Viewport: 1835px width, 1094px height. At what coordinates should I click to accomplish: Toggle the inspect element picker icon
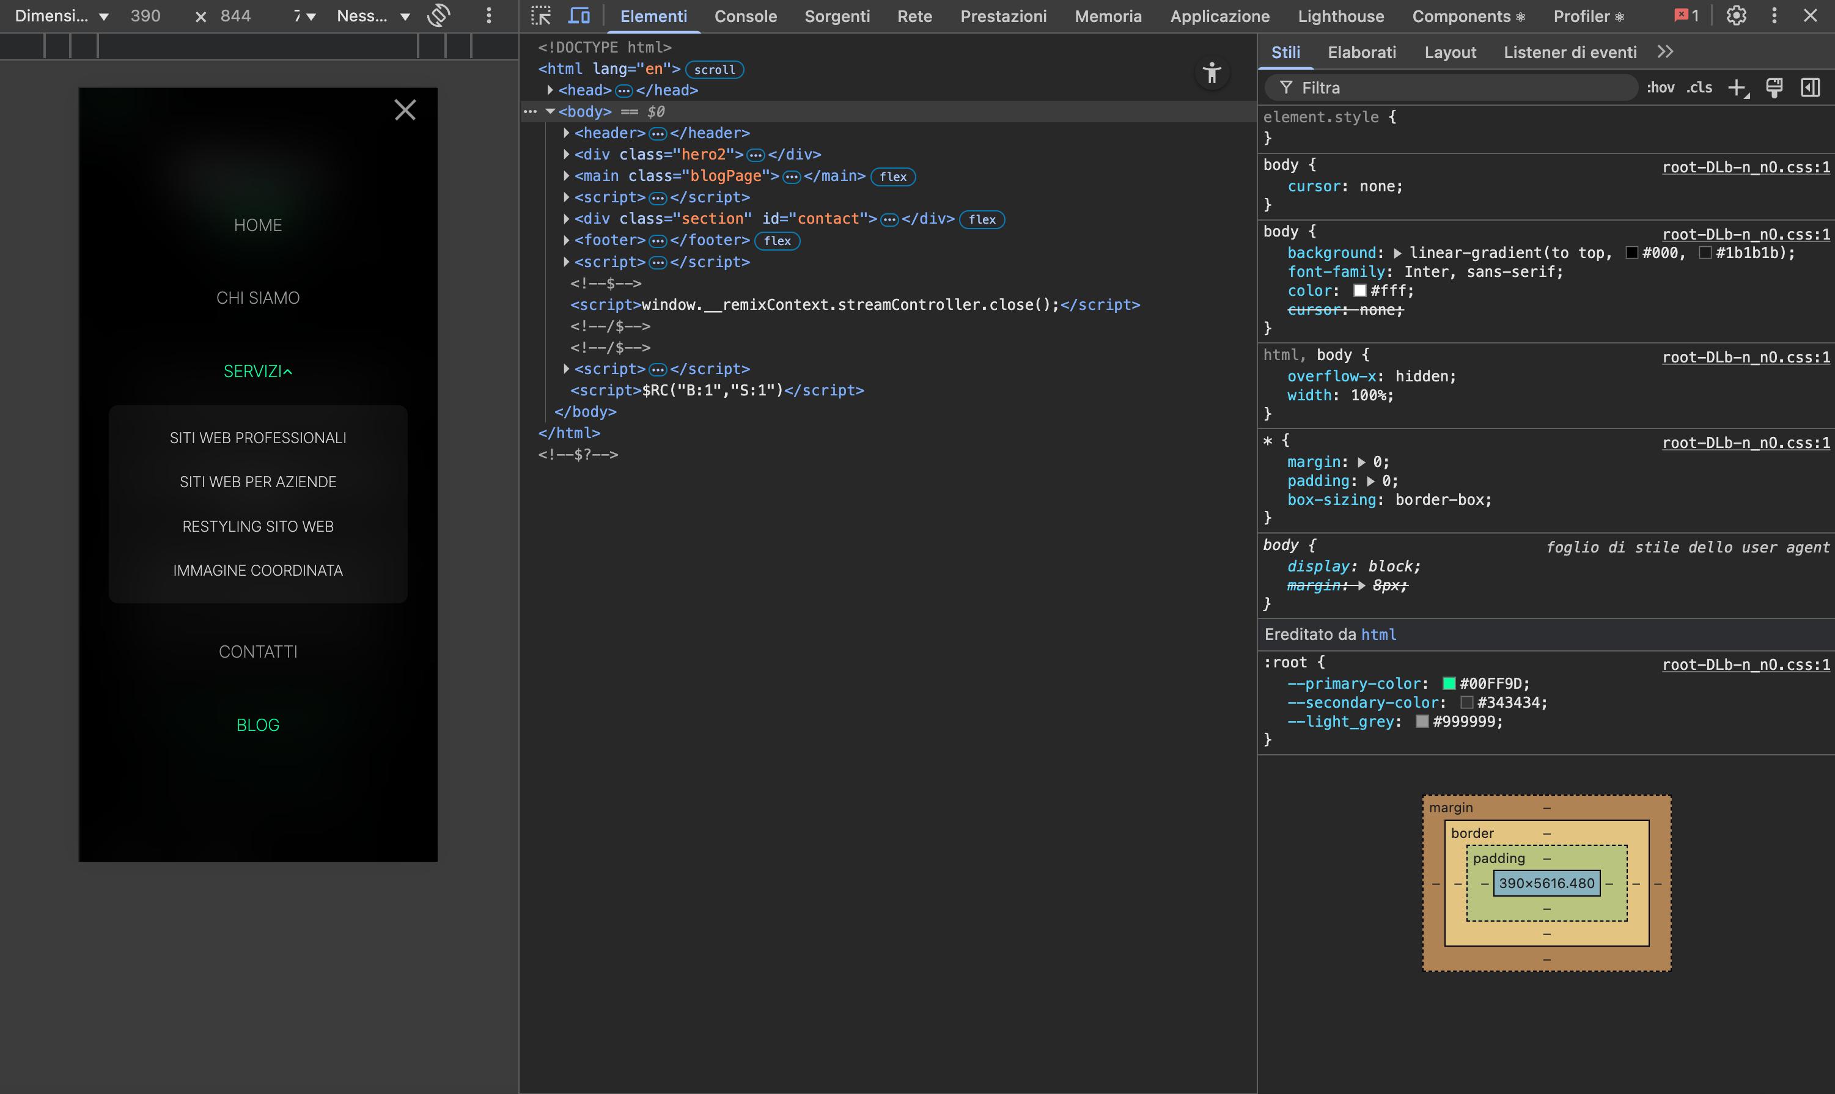(x=541, y=15)
